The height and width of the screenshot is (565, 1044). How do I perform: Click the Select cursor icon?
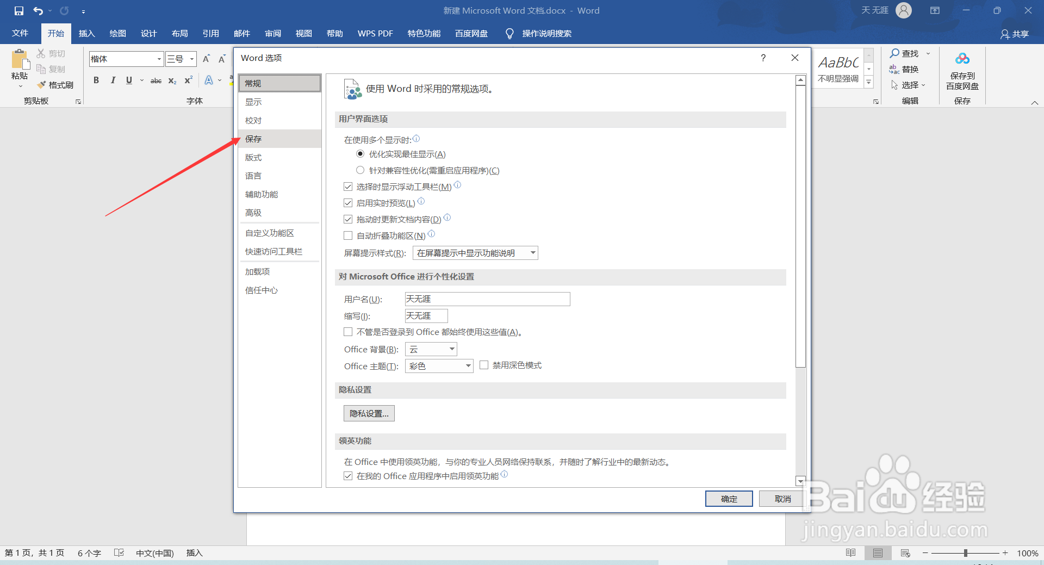[x=894, y=85]
